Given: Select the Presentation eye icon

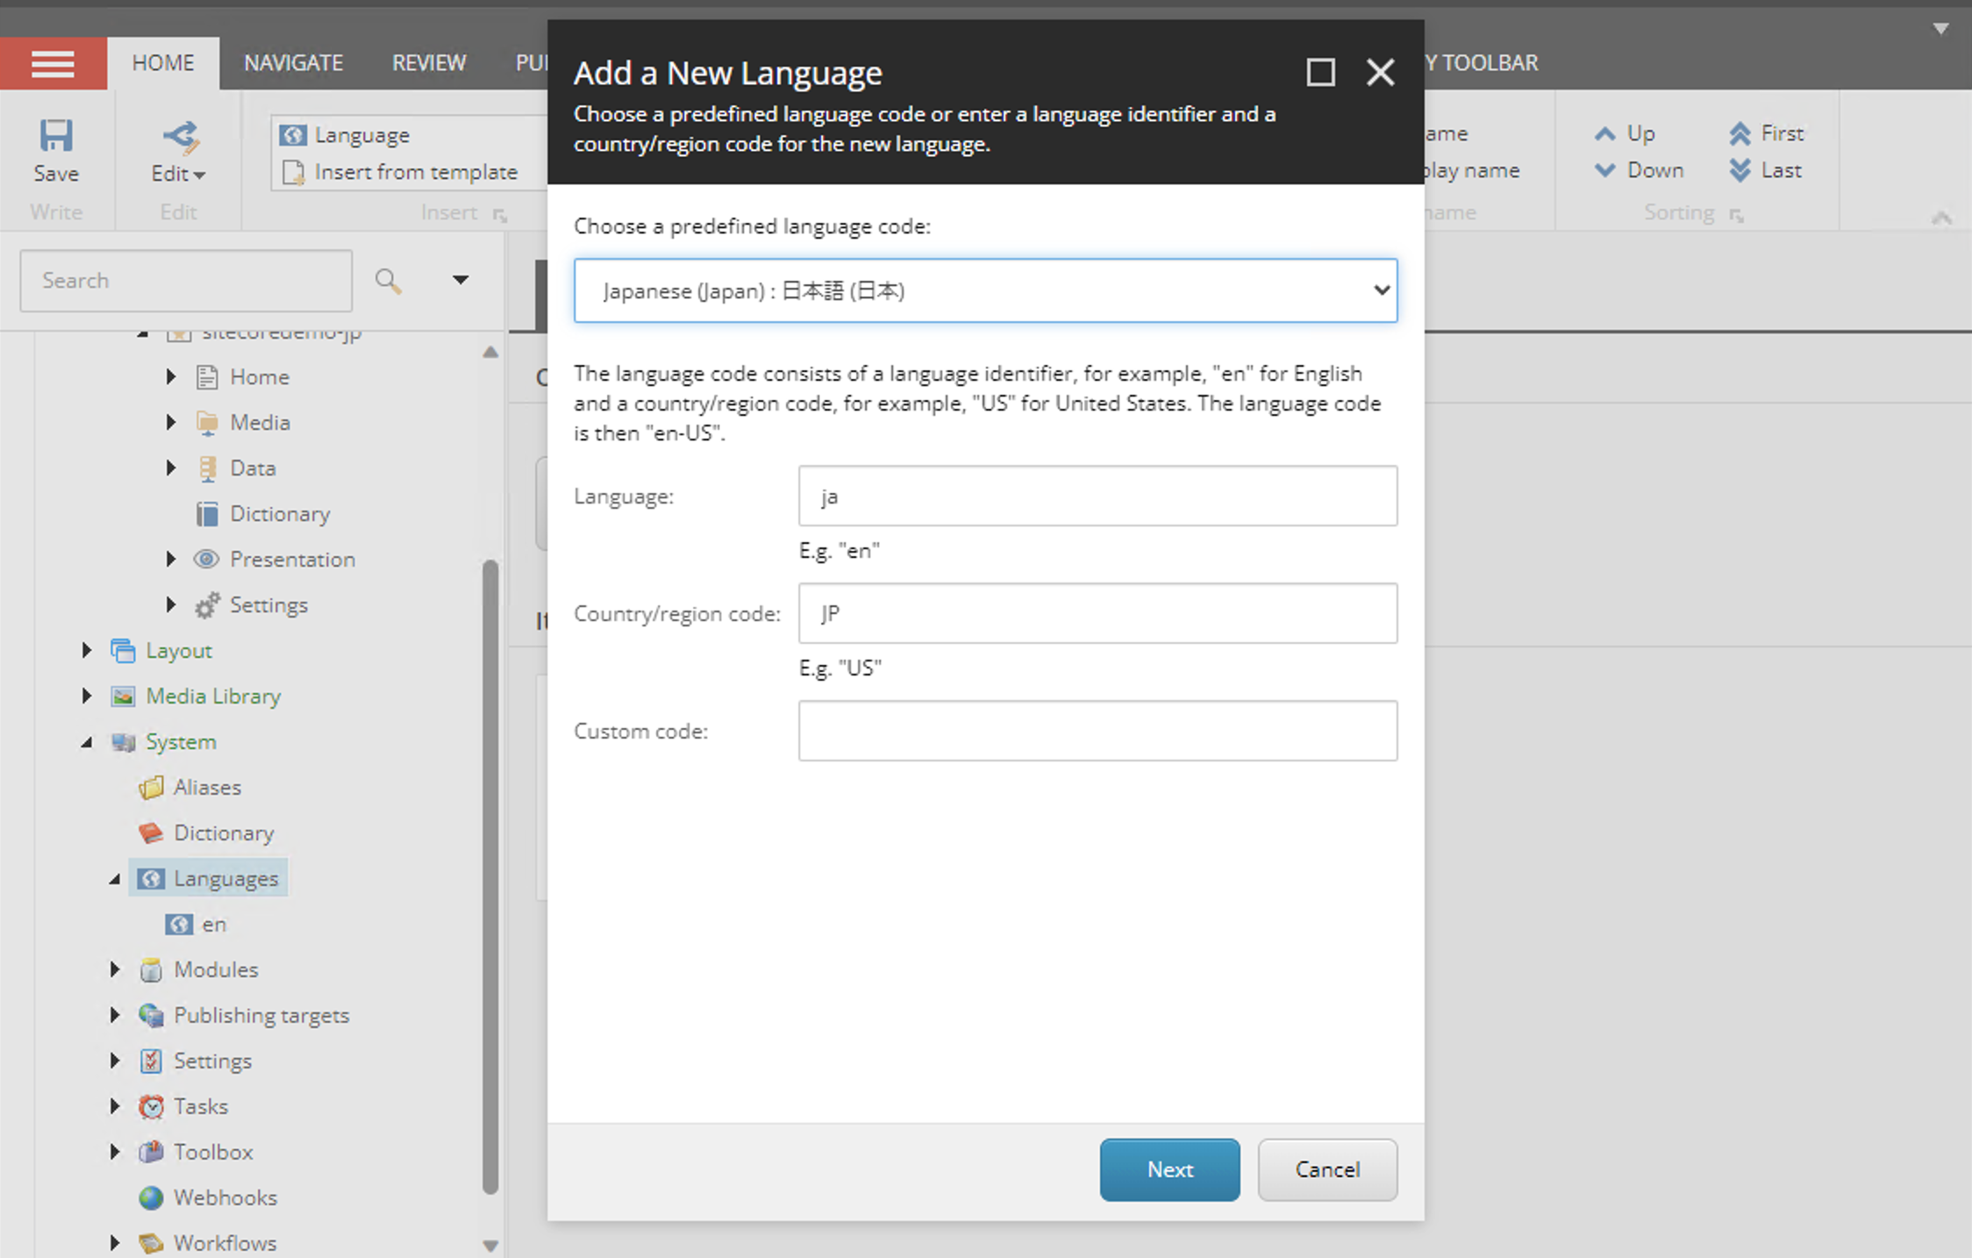Looking at the screenshot, I should [x=206, y=559].
